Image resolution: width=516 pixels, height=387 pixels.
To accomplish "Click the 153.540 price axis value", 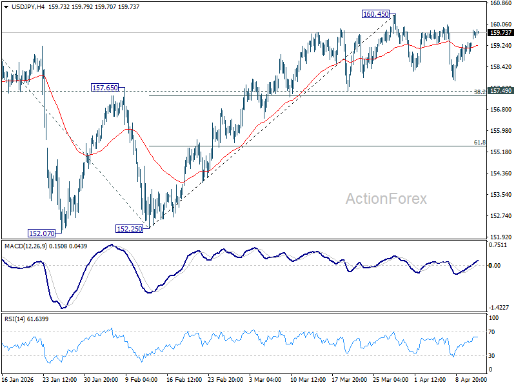I will (501, 195).
